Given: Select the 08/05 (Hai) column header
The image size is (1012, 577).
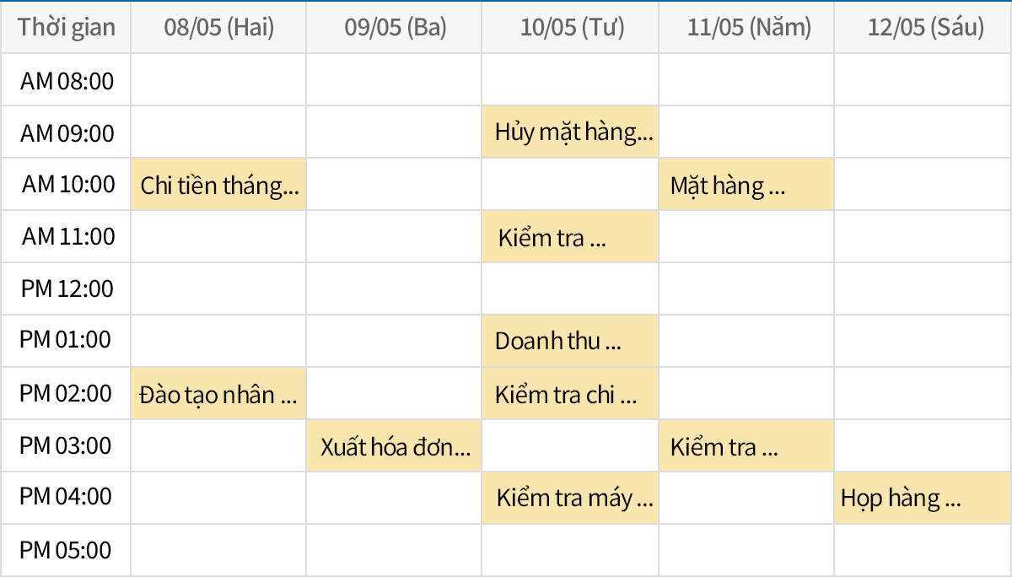Looking at the screenshot, I should pos(219,28).
